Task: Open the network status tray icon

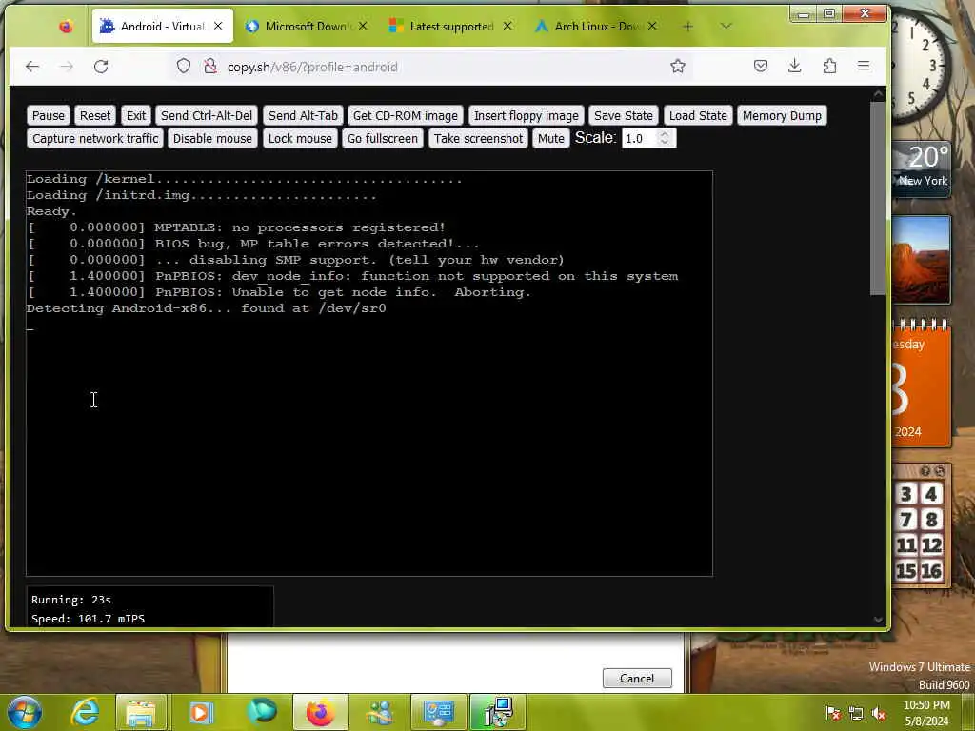Action: (x=856, y=713)
